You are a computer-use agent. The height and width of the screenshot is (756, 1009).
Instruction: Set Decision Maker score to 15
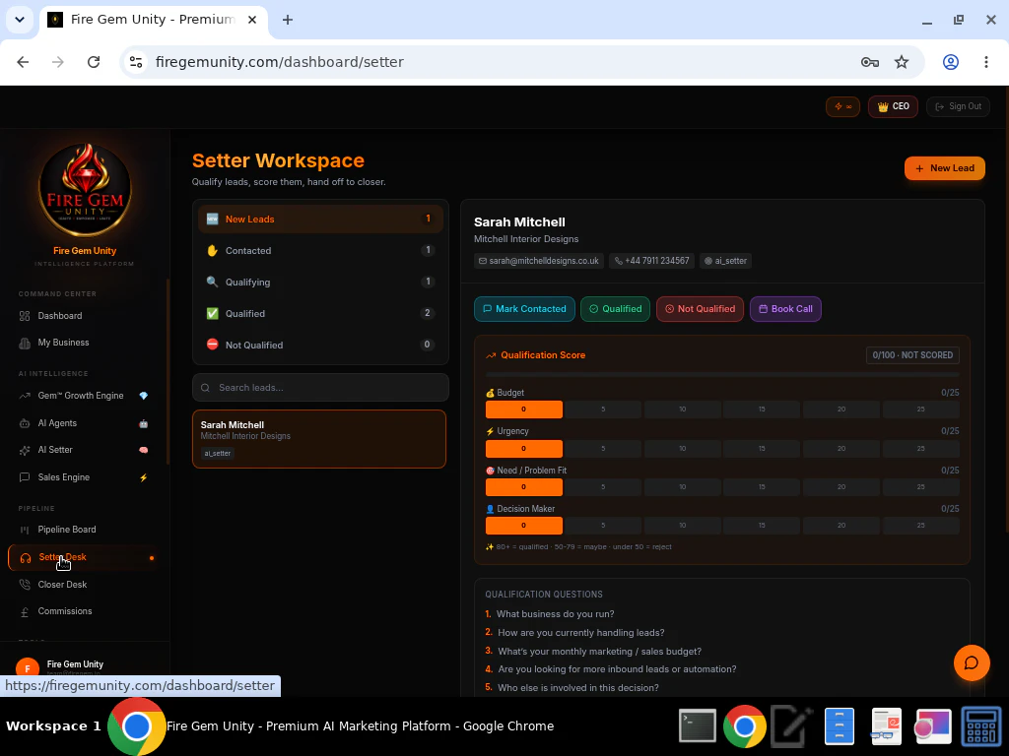pyautogui.click(x=762, y=526)
